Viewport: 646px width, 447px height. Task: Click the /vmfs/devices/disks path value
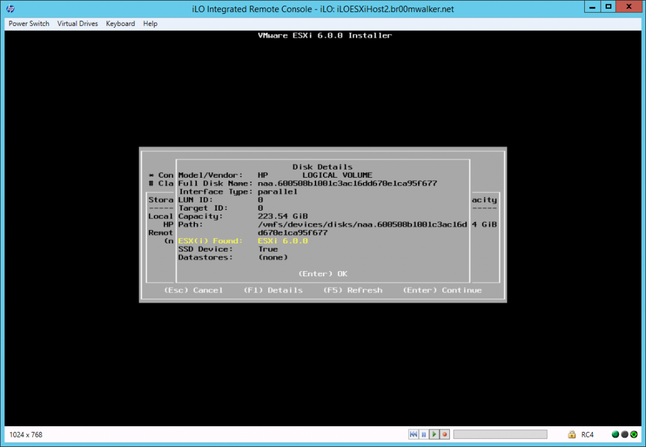(362, 228)
